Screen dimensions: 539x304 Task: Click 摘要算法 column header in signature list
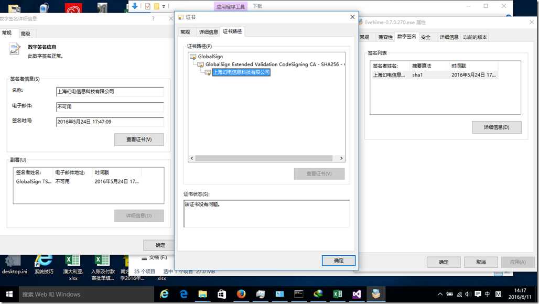pyautogui.click(x=429, y=66)
